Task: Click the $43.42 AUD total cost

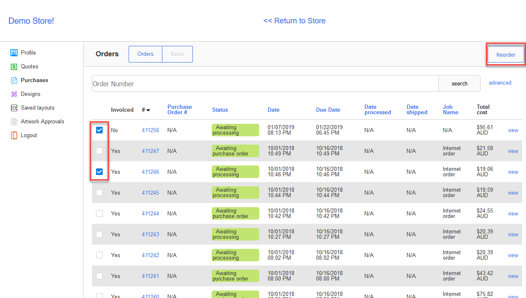Action: (x=485, y=276)
